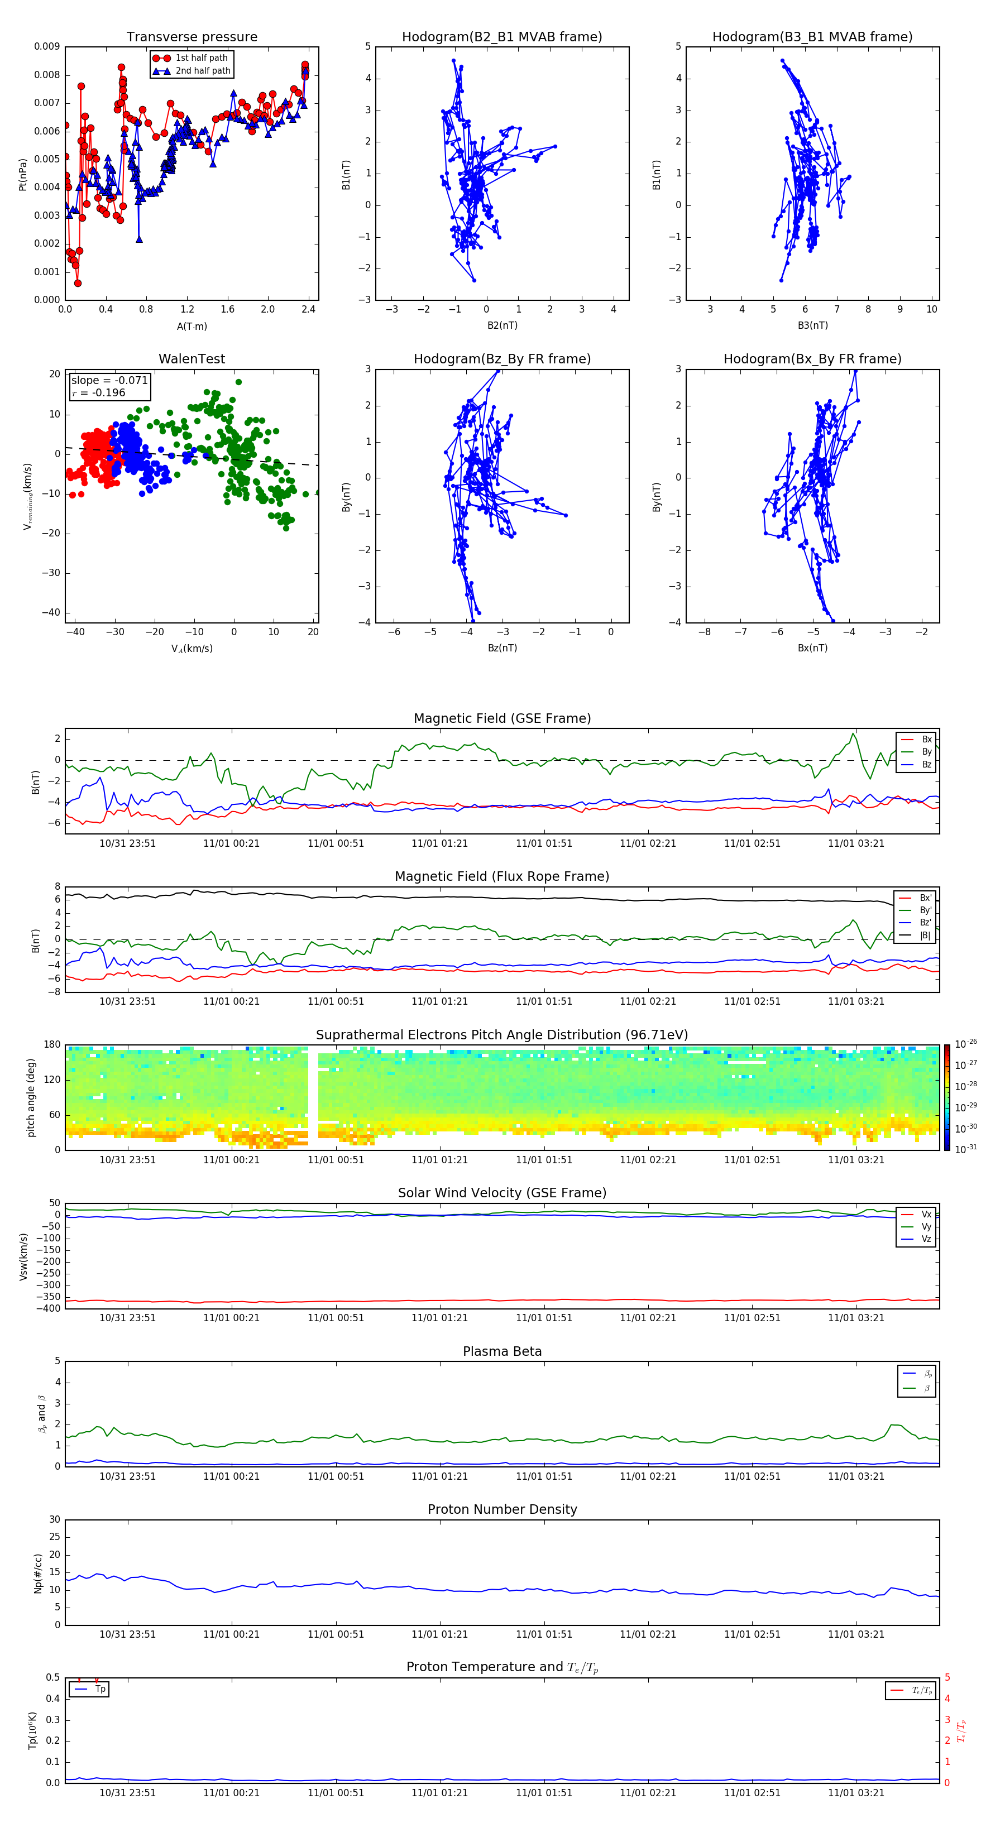The height and width of the screenshot is (1842, 1005).
Task: Click the 'Hodogram(B2_B1 MVAB frame)' title
Action: [502, 37]
